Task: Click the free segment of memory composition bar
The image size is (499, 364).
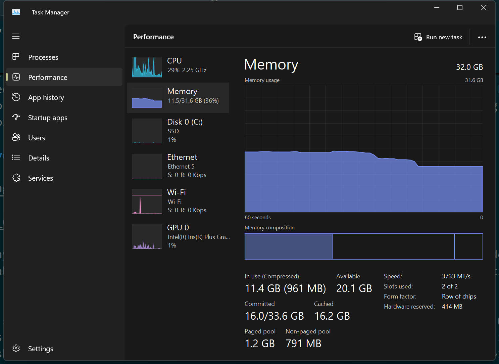Action: [468, 246]
